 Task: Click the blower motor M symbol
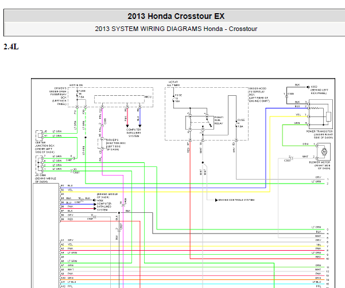click(324, 151)
